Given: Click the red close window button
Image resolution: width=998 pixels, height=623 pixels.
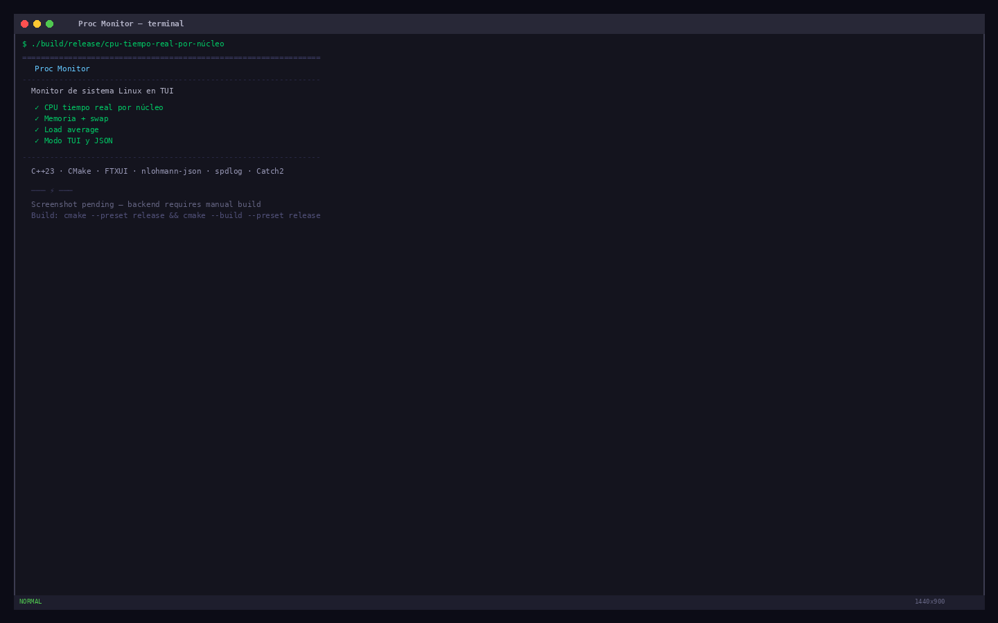Looking at the screenshot, I should pos(25,24).
